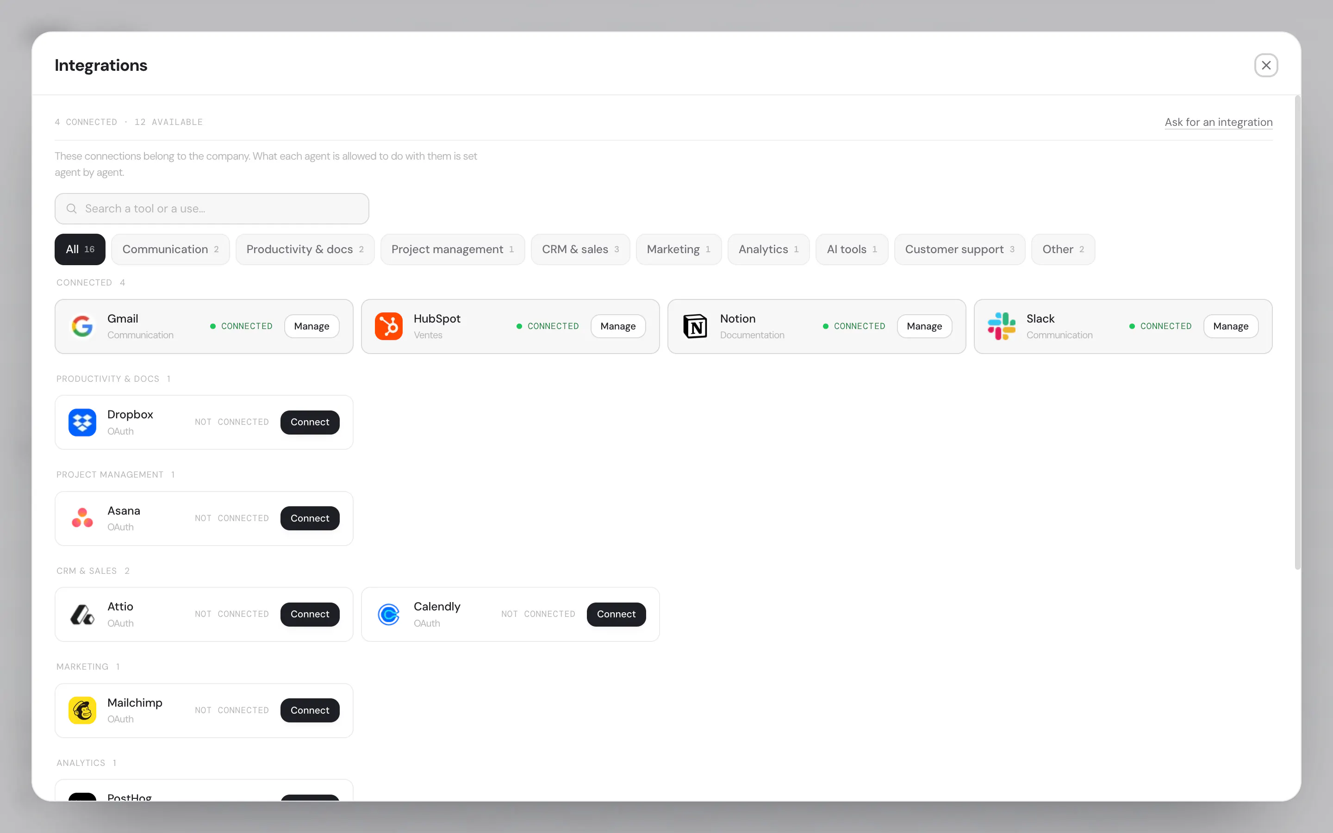Click the Calendly name text
The width and height of the screenshot is (1333, 833).
(x=437, y=607)
